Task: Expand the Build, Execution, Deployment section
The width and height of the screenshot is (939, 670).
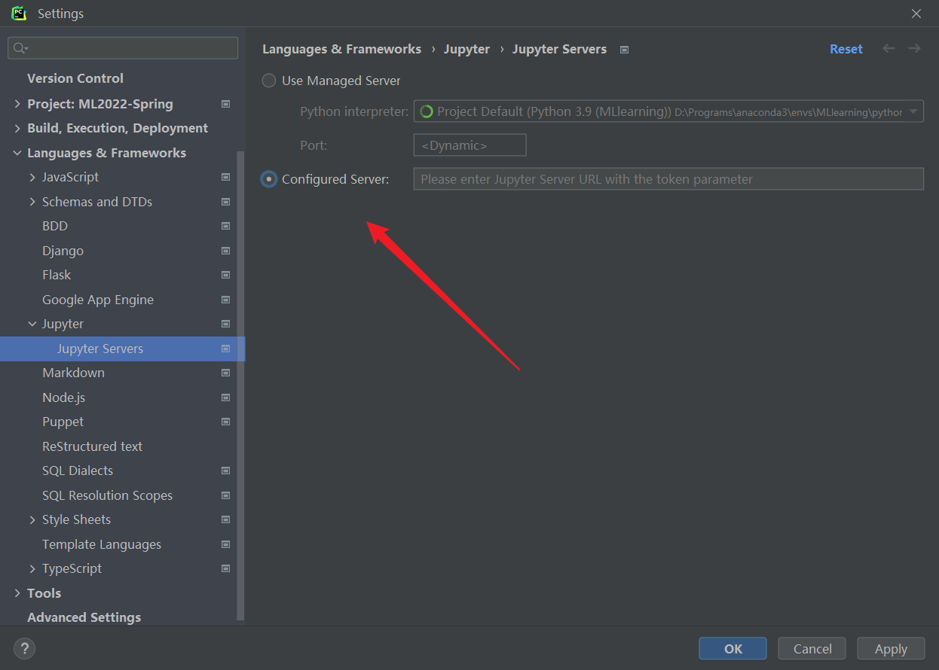Action: click(x=17, y=129)
